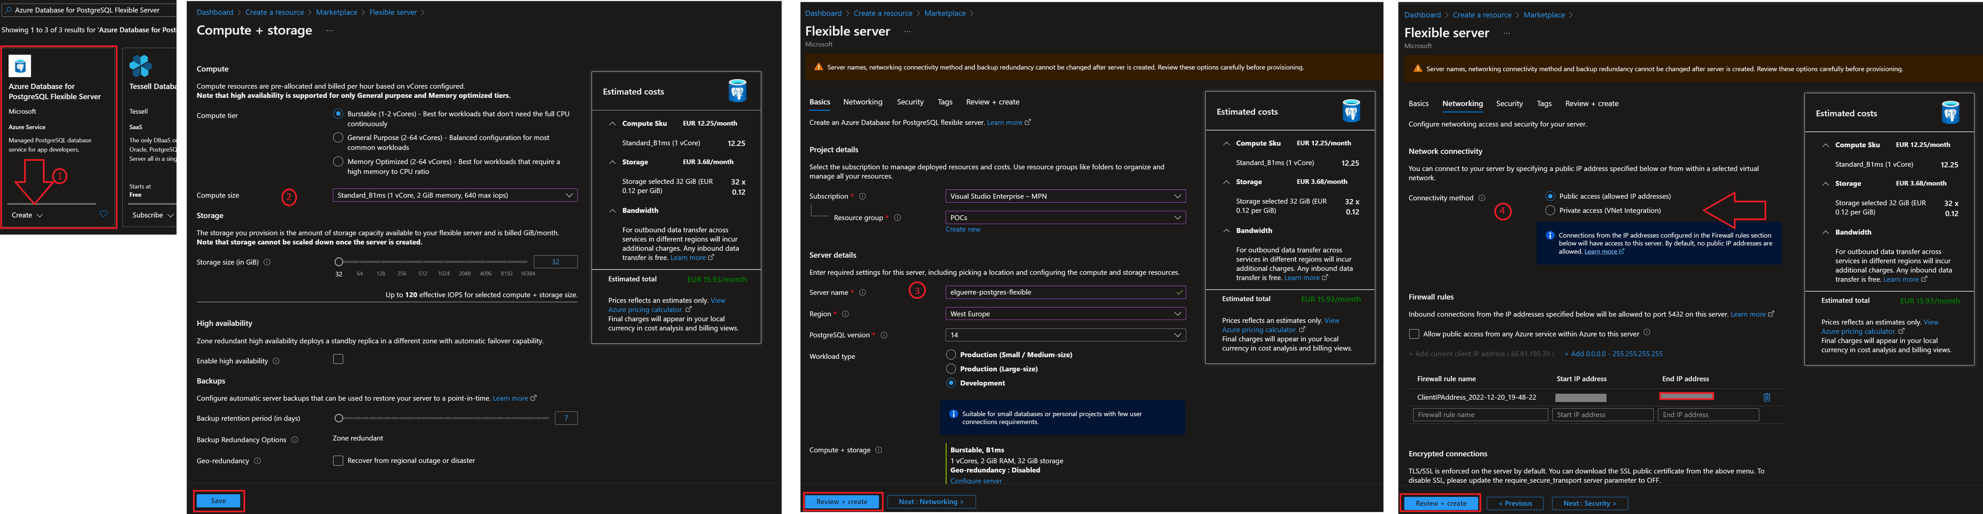Collapse Compute Sku on Compute + storage page
Screen dimensions: 1983x514
click(613, 124)
